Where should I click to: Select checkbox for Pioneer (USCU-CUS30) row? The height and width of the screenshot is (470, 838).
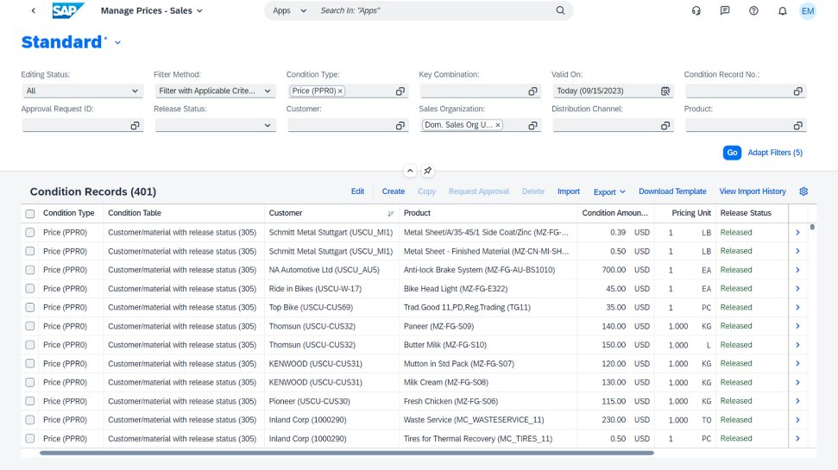30,401
